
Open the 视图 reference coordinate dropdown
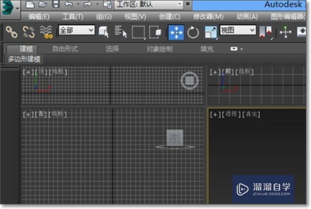click(238, 30)
